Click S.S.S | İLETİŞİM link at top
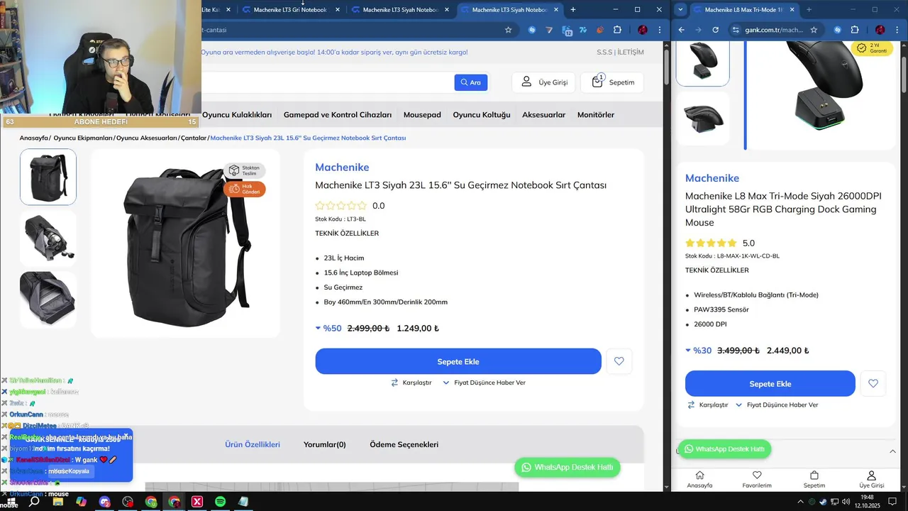Viewport: 908px width, 511px height. pos(620,52)
